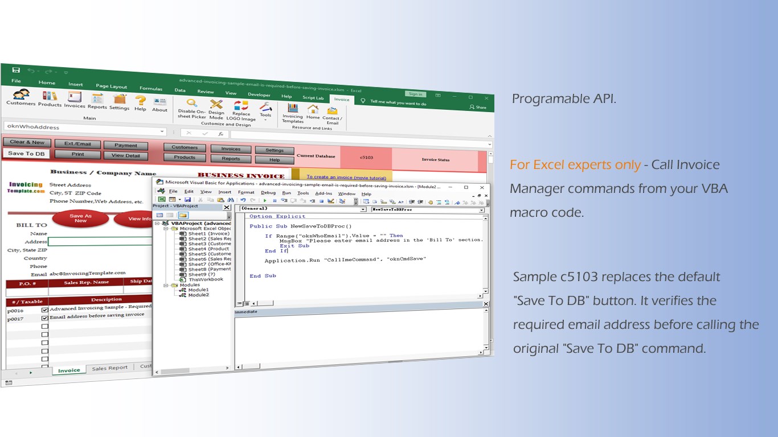Viewport: 778px width, 437px height.
Task: Click the Excel Share button
Action: 478,107
